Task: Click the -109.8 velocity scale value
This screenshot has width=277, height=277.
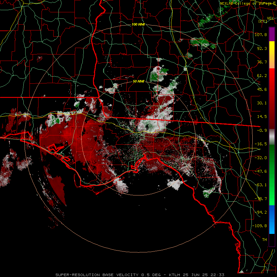Action: pos(259,226)
